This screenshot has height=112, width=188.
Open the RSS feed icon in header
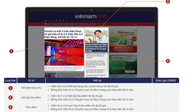tap(67, 21)
